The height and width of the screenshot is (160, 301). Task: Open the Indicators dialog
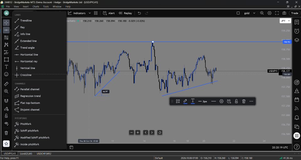pyautogui.click(x=77, y=13)
